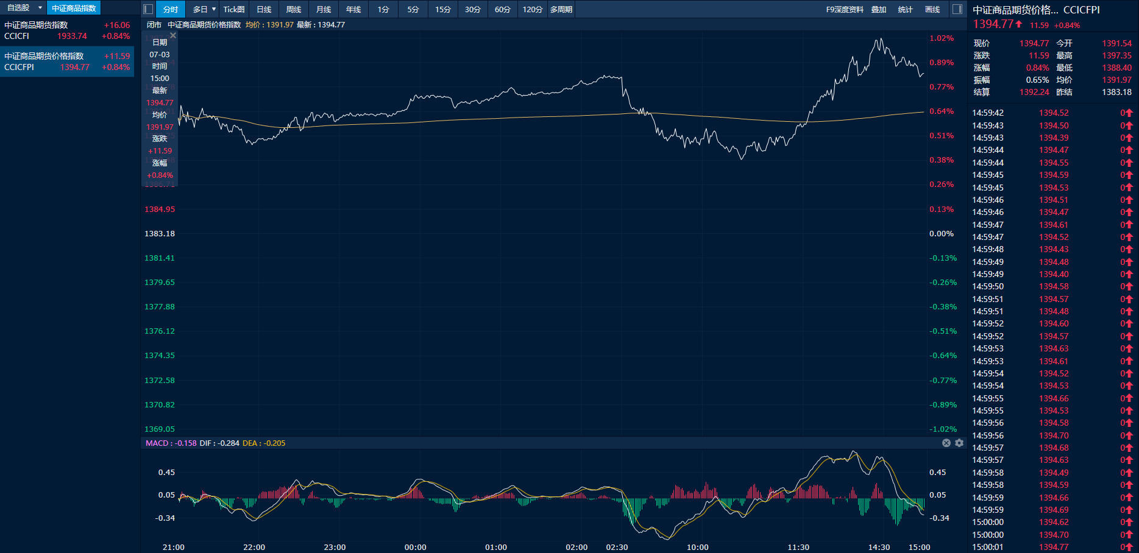Switch to the Tick图 view

click(x=234, y=9)
